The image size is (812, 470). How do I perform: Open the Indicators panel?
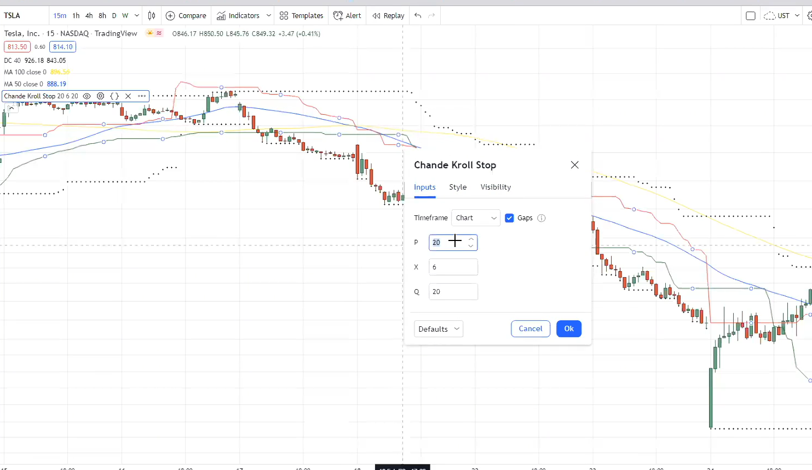click(x=238, y=15)
